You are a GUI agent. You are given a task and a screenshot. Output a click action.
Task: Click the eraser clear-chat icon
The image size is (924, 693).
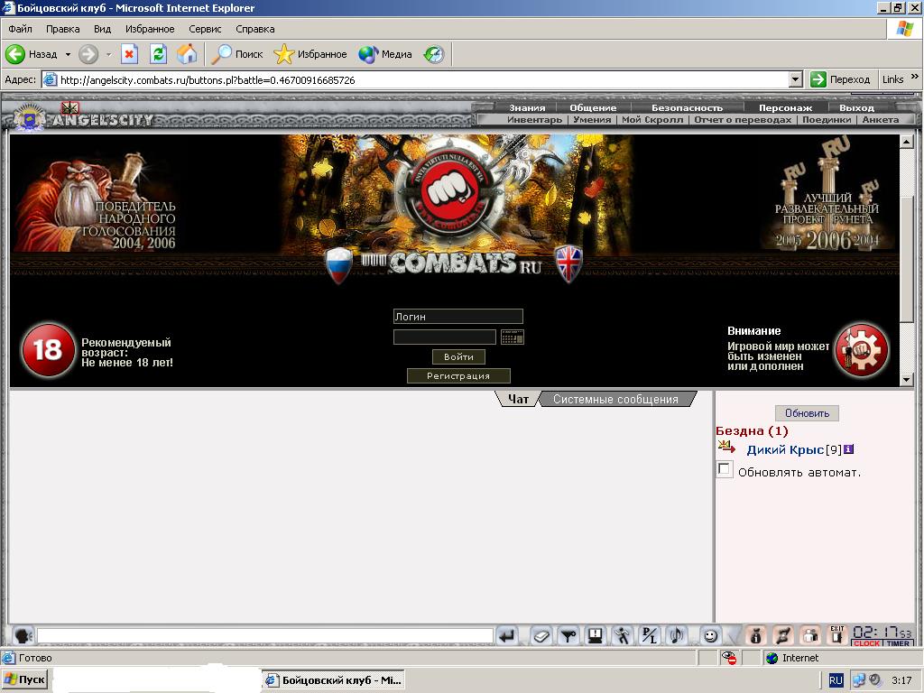tap(541, 636)
